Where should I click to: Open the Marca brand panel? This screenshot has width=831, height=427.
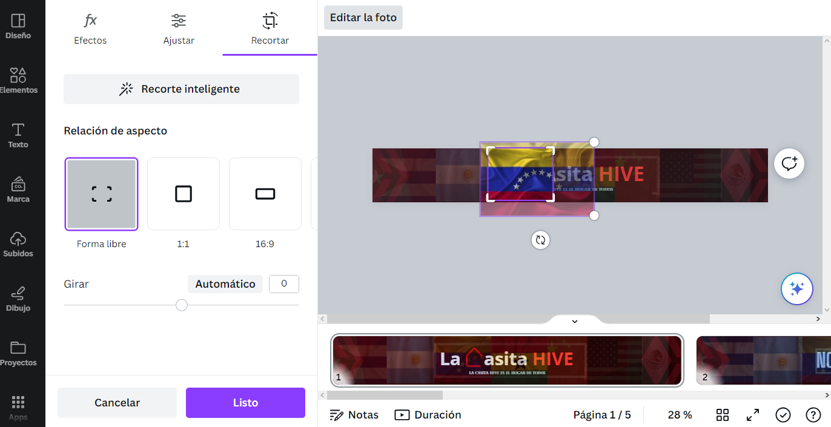click(x=18, y=190)
